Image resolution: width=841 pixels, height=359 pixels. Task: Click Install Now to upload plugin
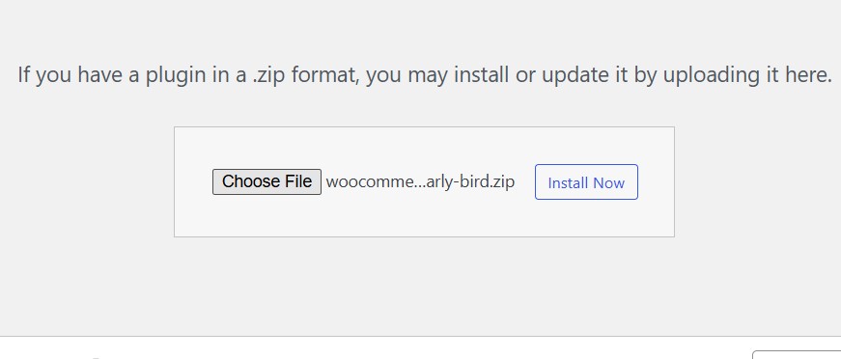coord(586,182)
